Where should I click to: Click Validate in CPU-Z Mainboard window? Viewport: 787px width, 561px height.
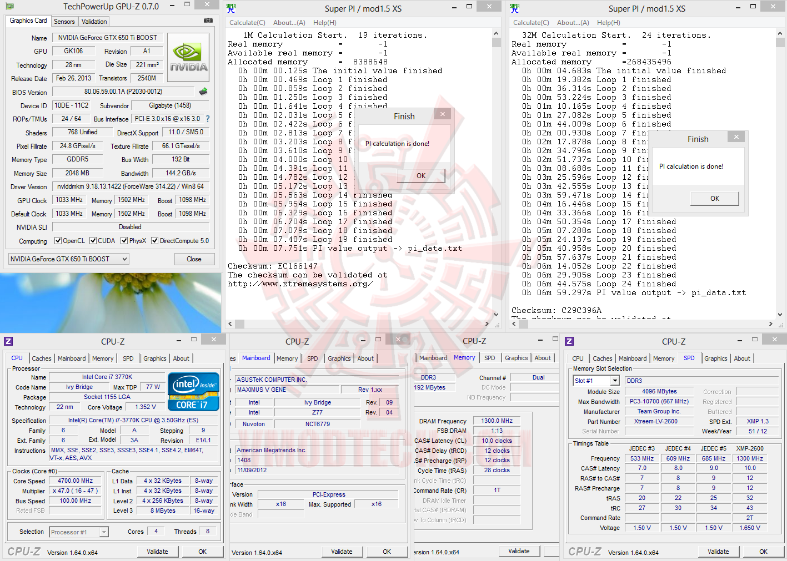[x=342, y=552]
